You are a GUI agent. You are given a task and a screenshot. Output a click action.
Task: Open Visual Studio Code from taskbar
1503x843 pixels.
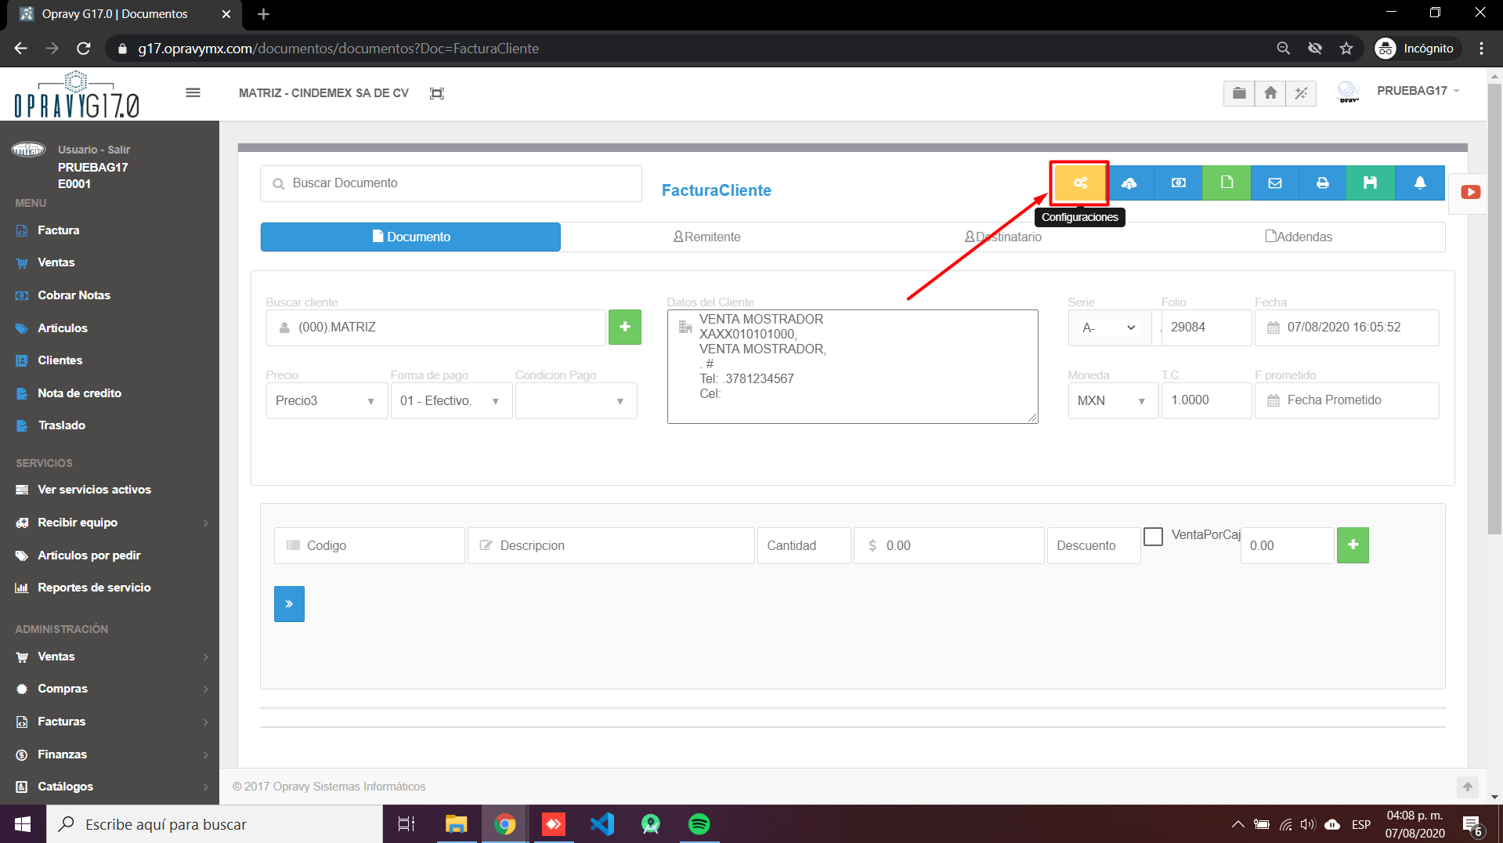(602, 824)
